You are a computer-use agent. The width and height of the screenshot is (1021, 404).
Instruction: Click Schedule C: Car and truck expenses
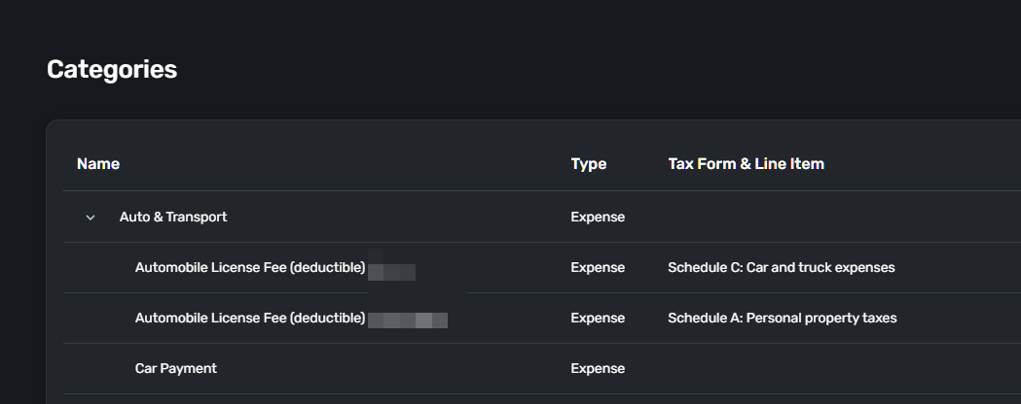click(x=781, y=268)
